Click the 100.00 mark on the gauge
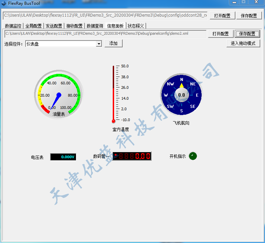Screen dimensions: 265x243 click(x=66, y=108)
